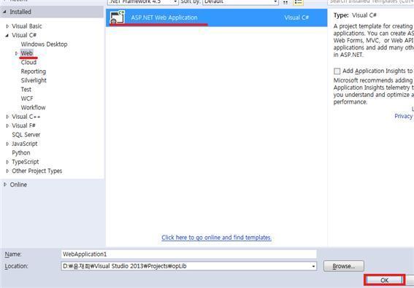Viewport: 414px width, 288px height.
Task: Expand the JavaScript node
Action: pos(7,144)
